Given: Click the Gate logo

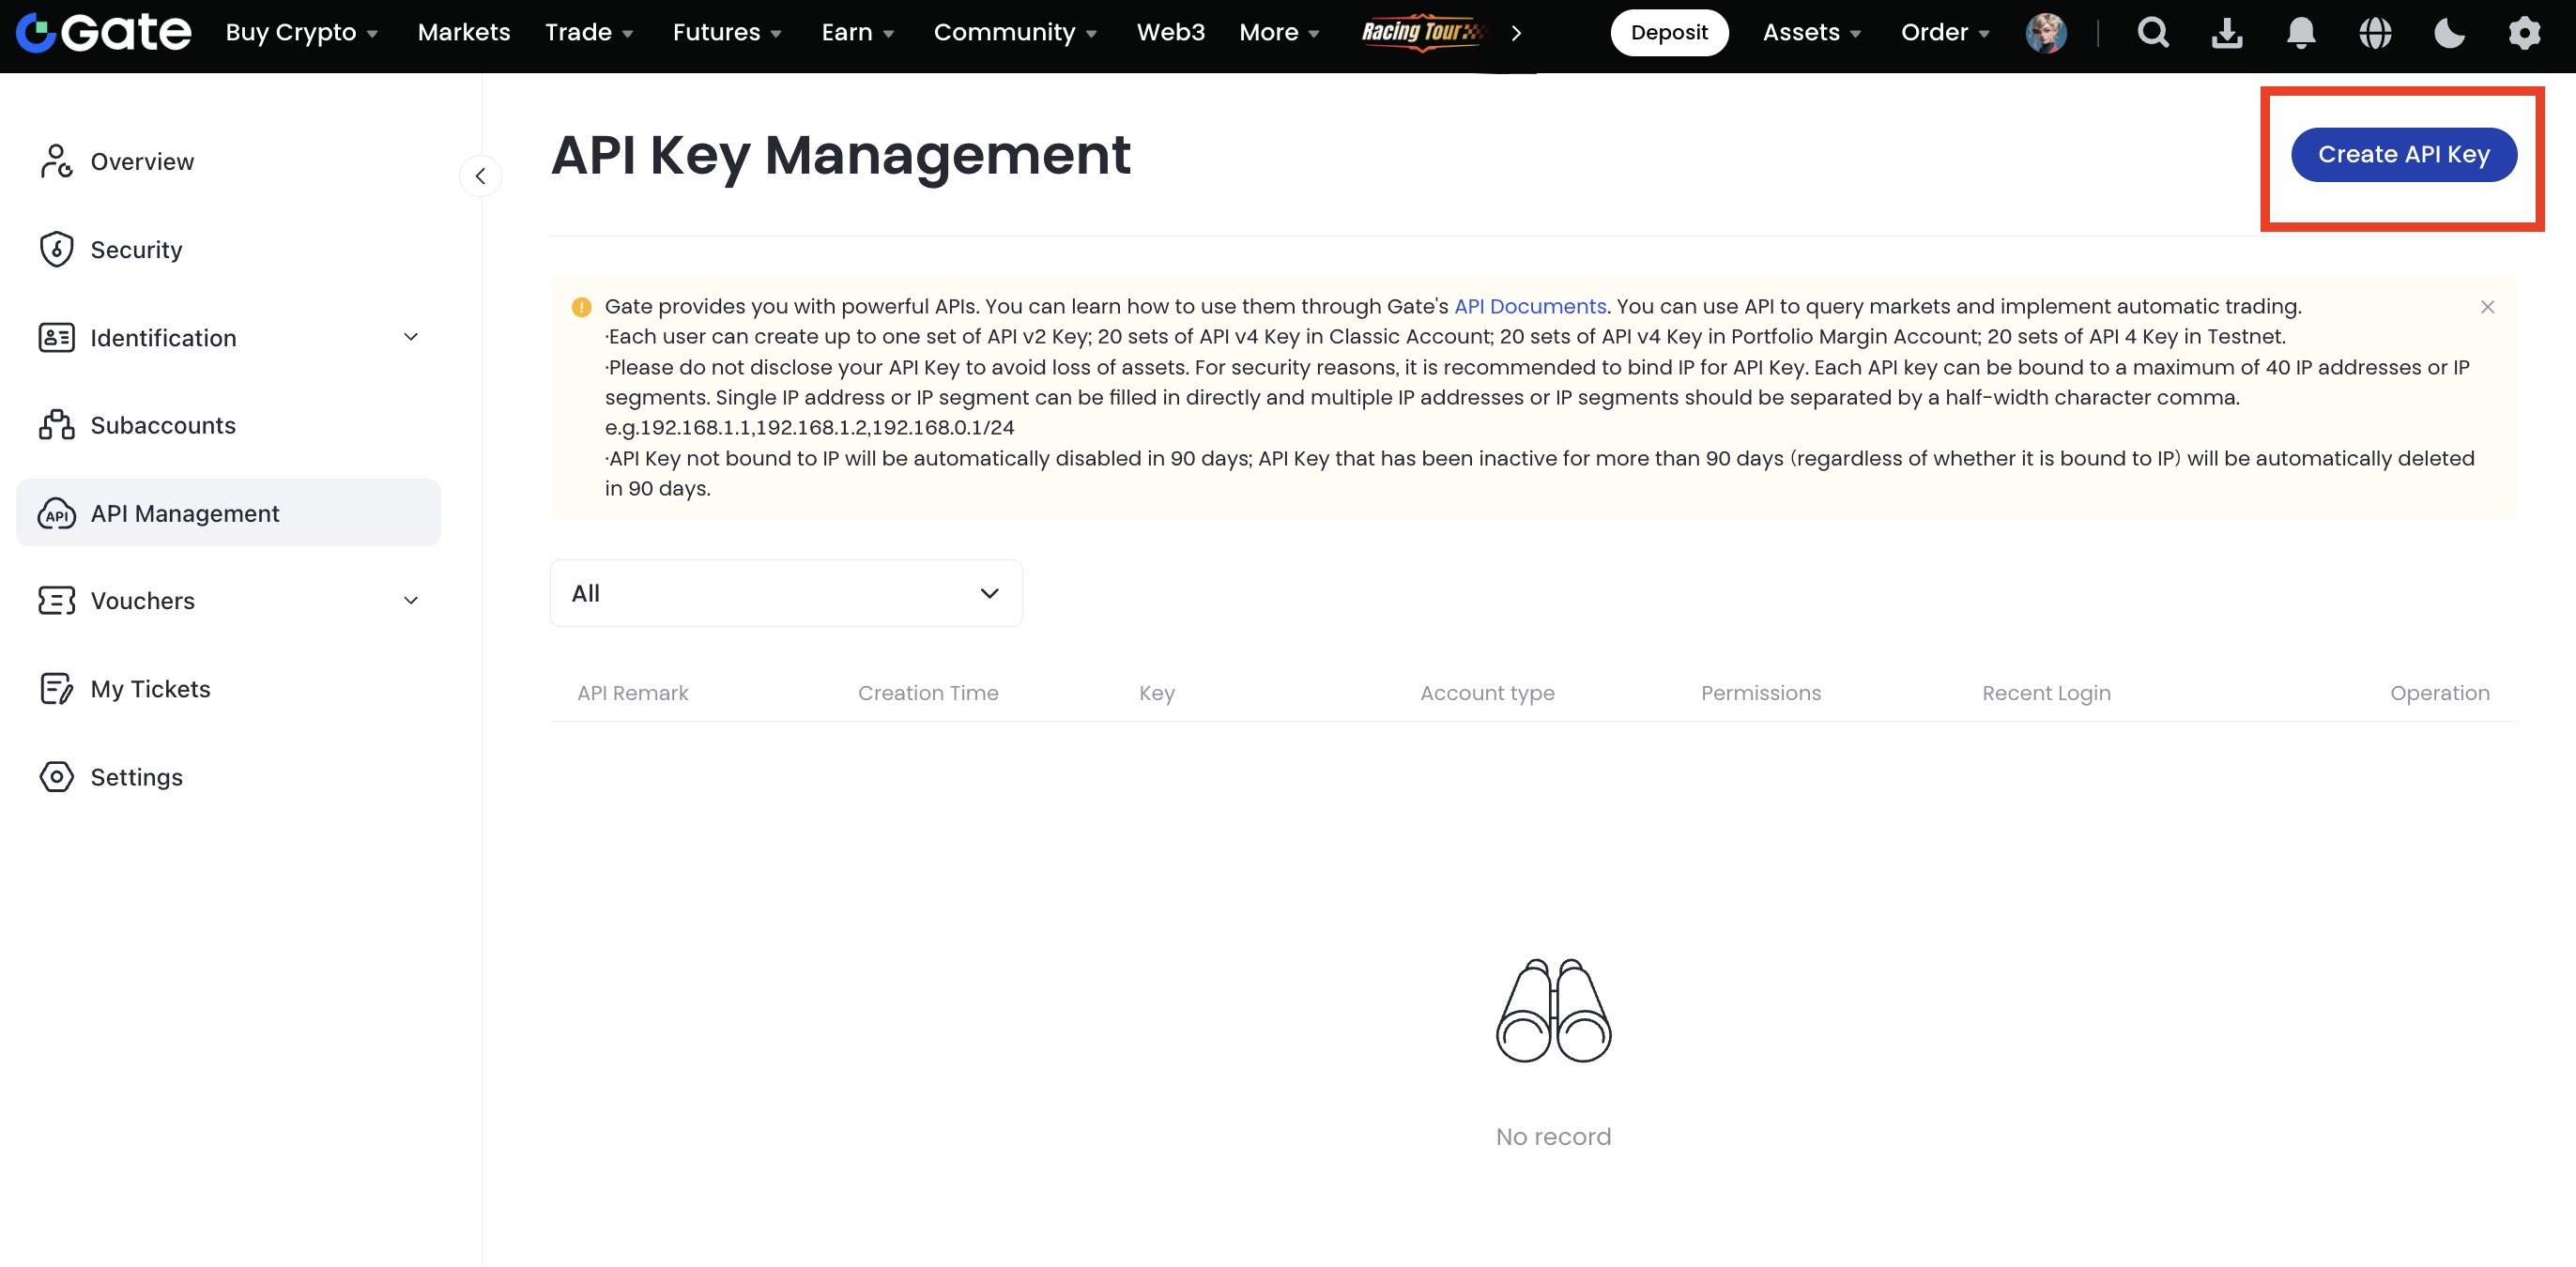Looking at the screenshot, I should click(x=104, y=33).
